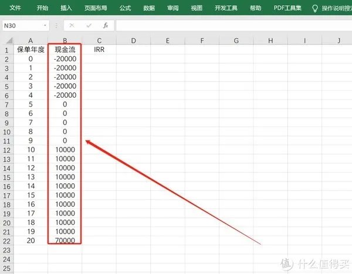The image size is (352, 274).
Task: Select column D header
Action: pos(133,40)
